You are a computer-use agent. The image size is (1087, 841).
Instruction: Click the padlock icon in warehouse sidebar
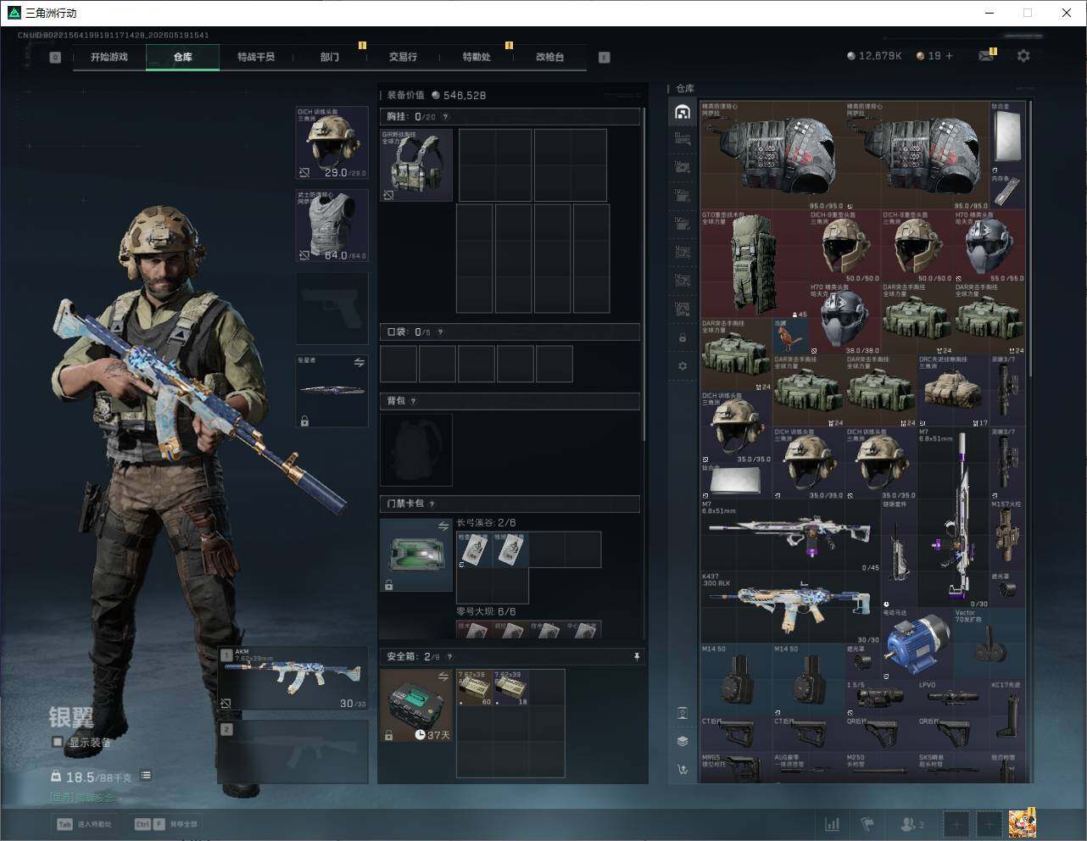[x=683, y=338]
